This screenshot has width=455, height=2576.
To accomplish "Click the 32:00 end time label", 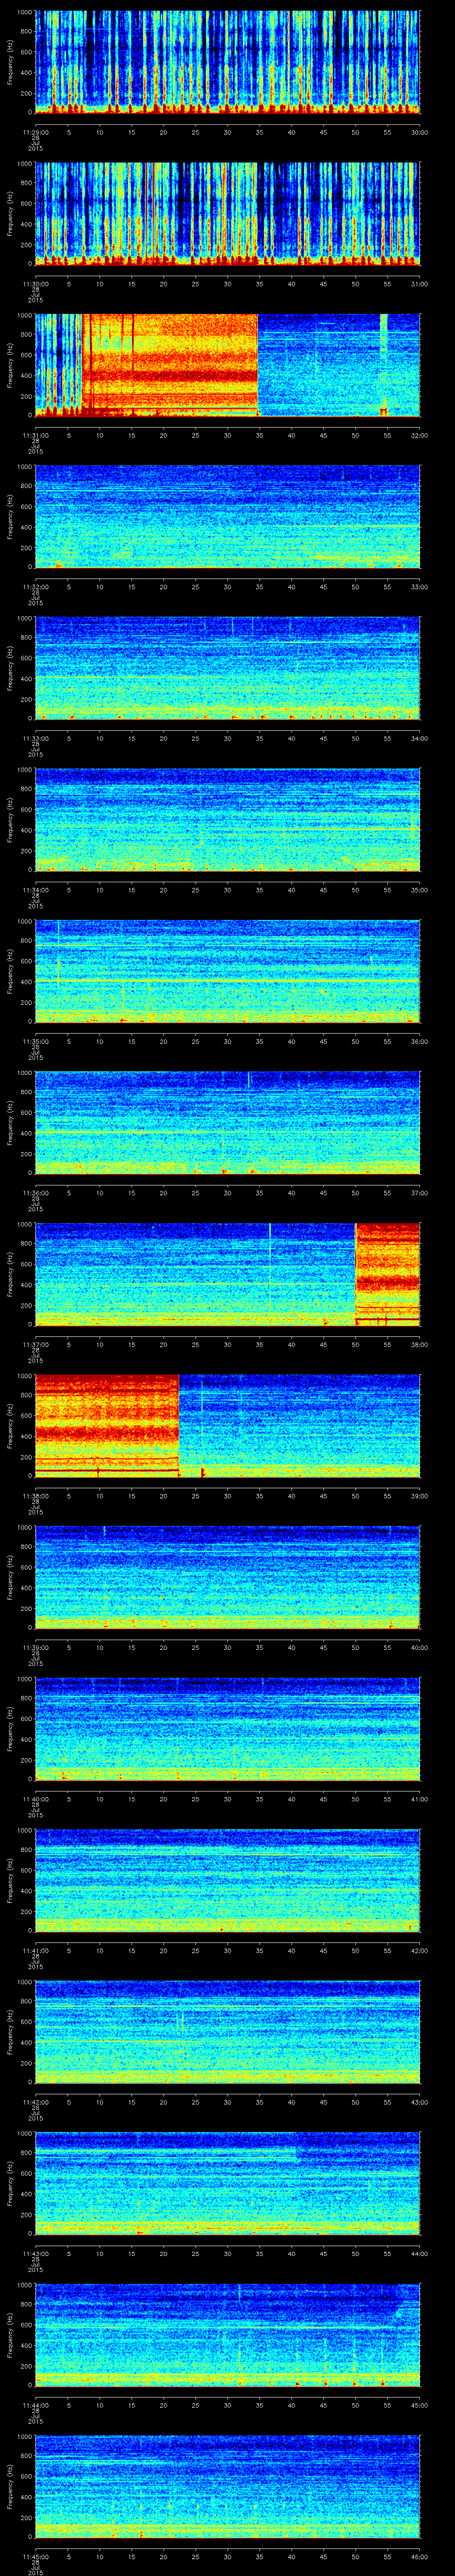I will point(420,434).
